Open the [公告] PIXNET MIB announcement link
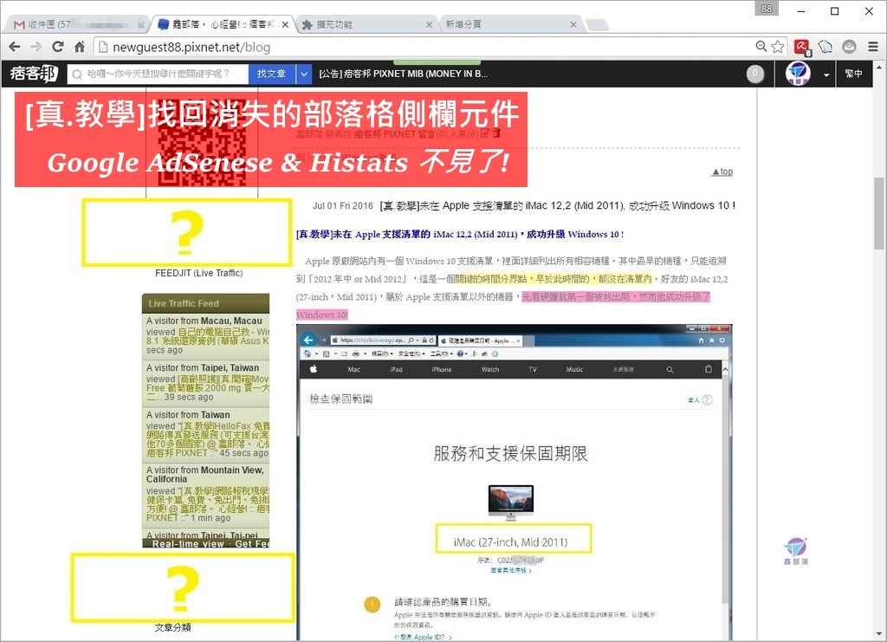Image resolution: width=887 pixels, height=642 pixels. (404, 74)
